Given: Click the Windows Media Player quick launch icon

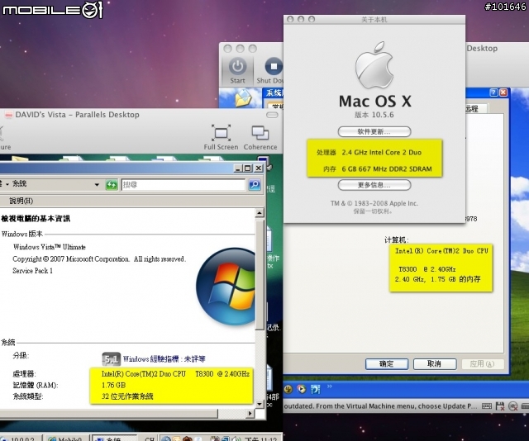Looking at the screenshot, I should click(x=301, y=390).
